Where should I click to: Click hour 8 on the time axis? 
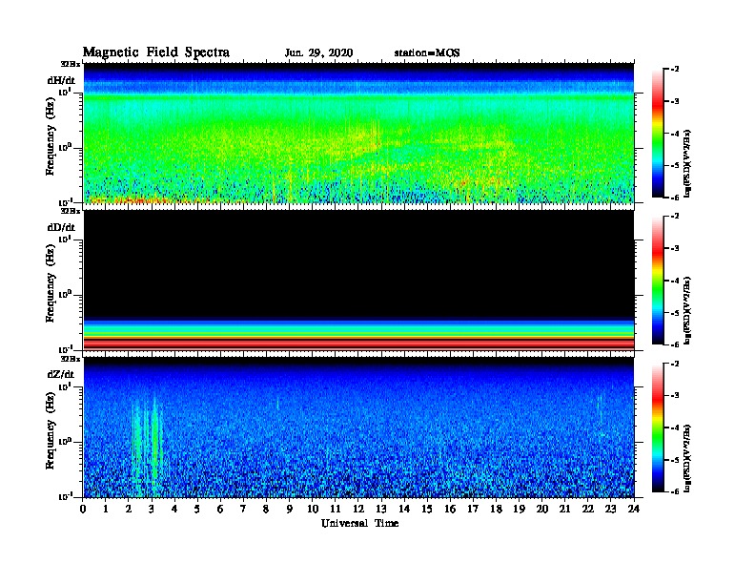pos(266,509)
